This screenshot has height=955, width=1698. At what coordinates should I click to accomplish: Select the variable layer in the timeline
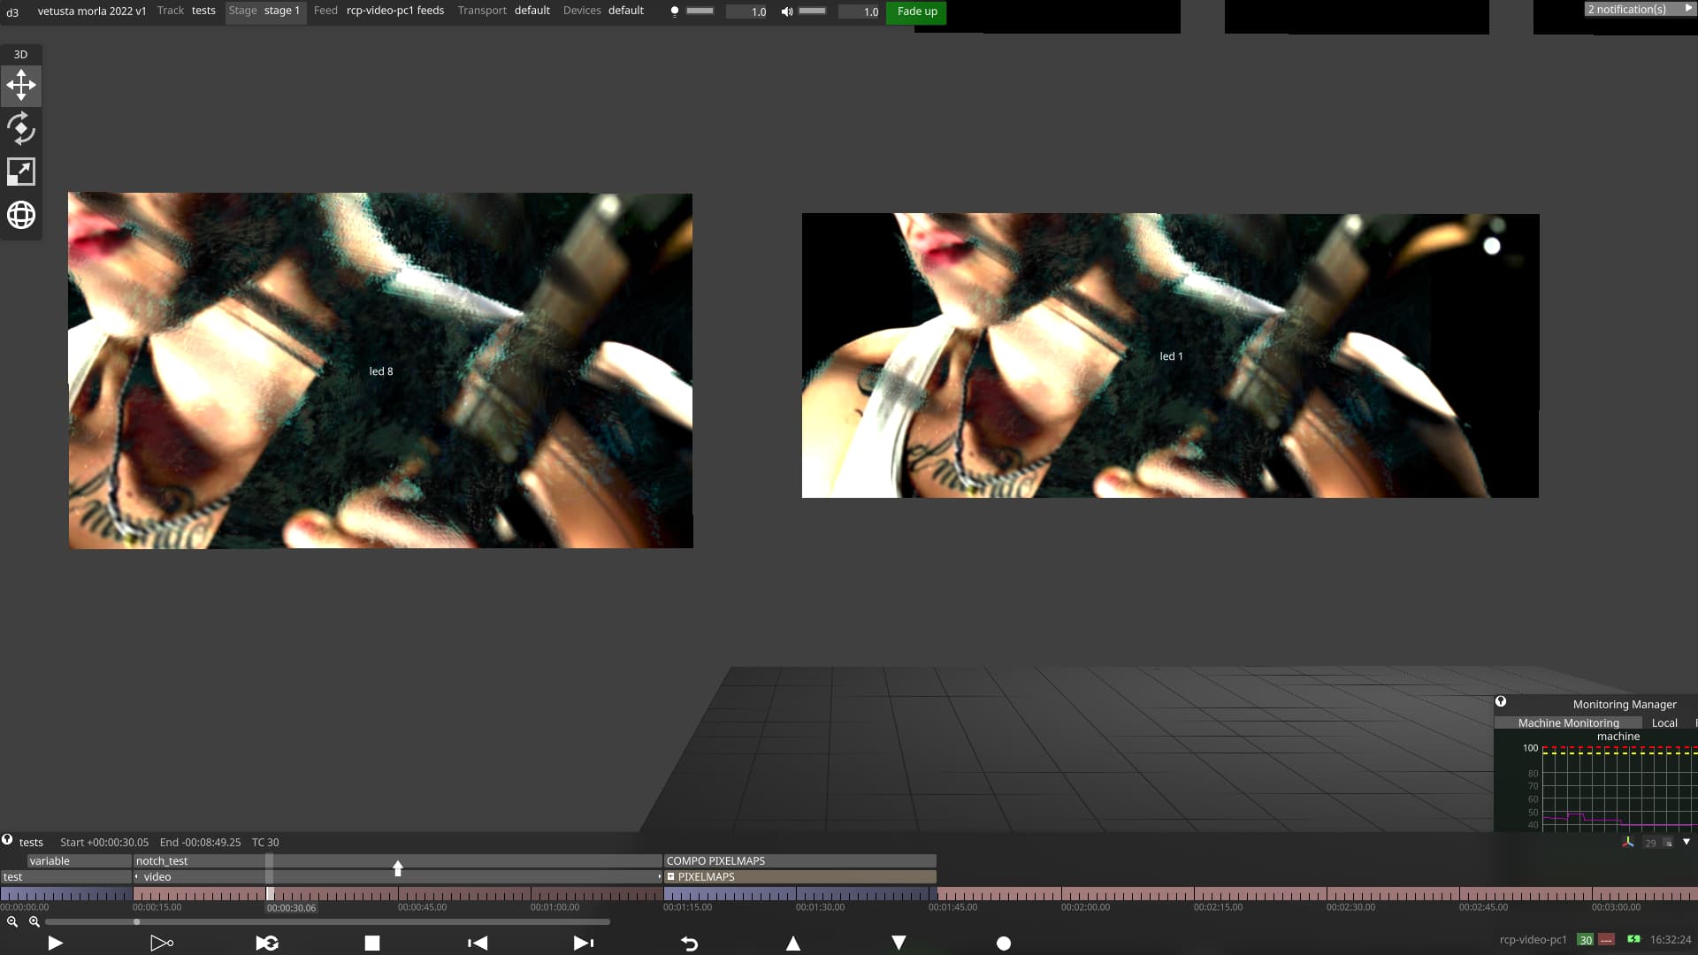[79, 861]
